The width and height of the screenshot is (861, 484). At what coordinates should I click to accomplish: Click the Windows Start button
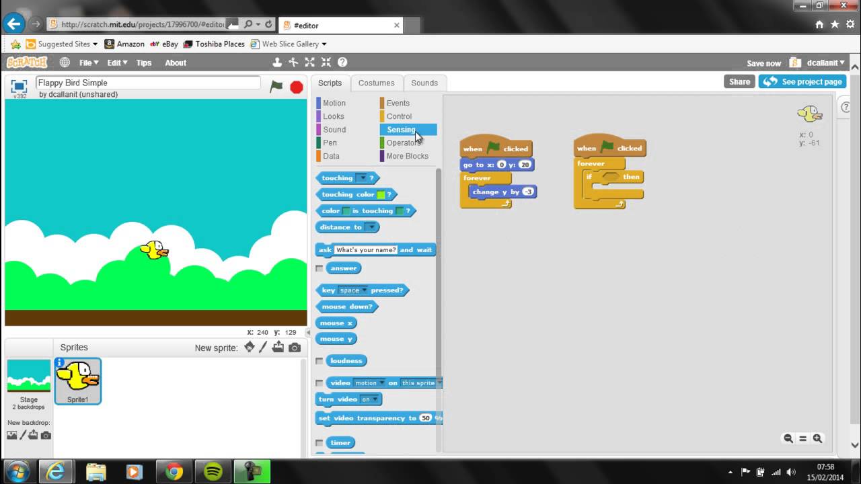(15, 471)
